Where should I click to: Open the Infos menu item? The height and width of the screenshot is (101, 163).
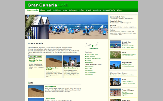coord(81,10)
